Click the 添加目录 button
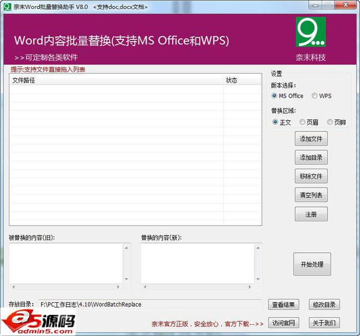This screenshot has height=336, width=360. 311,157
